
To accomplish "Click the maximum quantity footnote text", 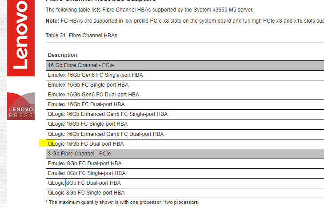I will [122, 202].
